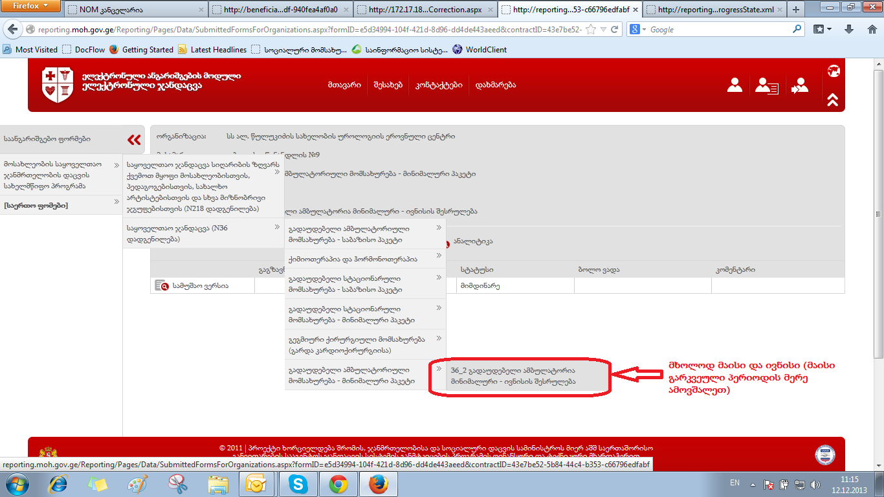884x497 pixels.
Task: Open the სამუშაო ვერსია magnifier document icon
Action: click(x=162, y=285)
